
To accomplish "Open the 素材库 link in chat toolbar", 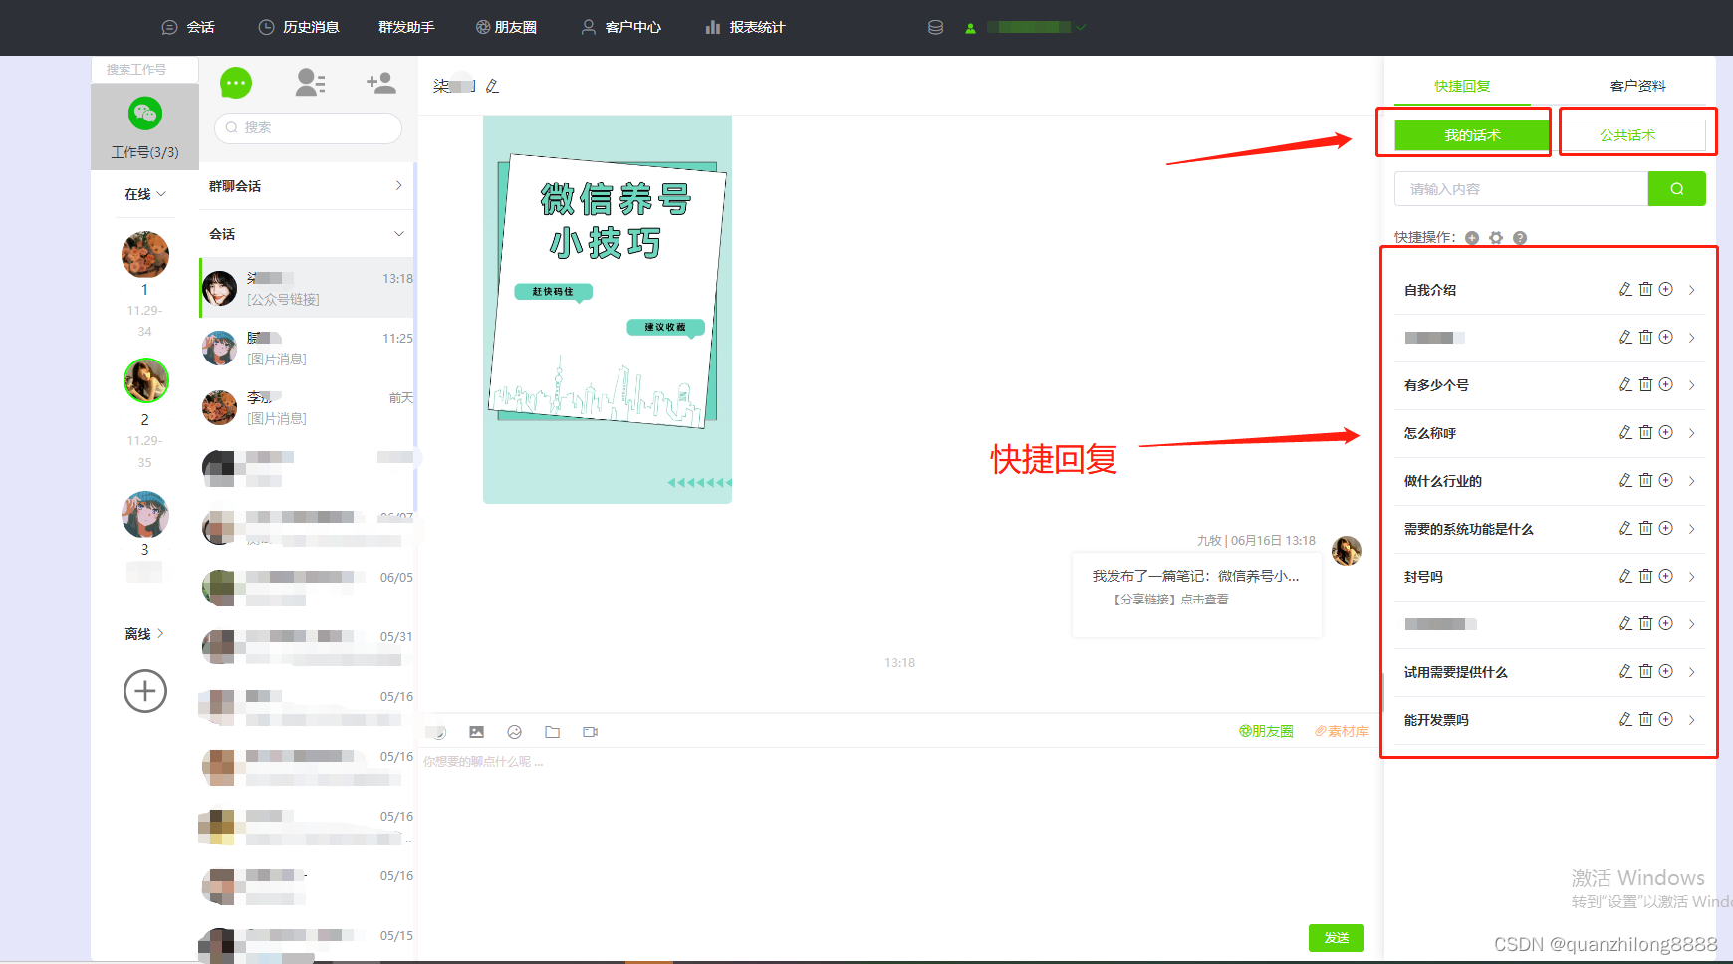I will click(x=1342, y=731).
